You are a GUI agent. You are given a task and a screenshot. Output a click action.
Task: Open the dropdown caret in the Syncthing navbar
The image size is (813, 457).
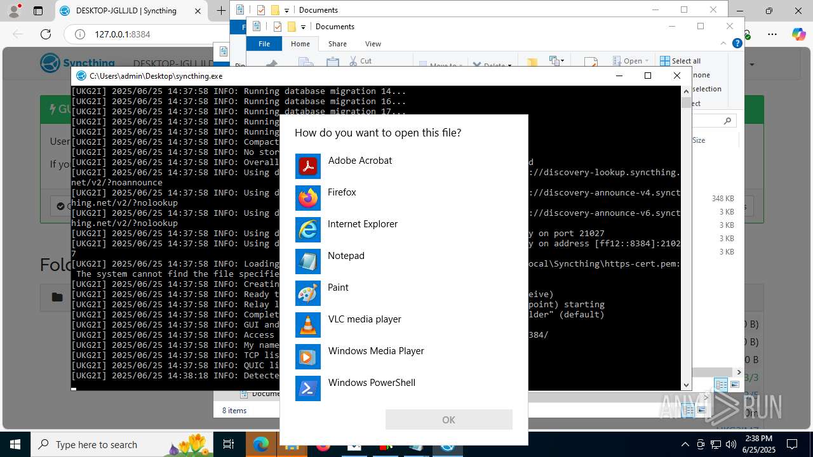[752, 65]
